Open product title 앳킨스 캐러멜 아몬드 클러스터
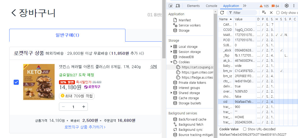Screen dimensions: 298x138 (x=100, y=67)
